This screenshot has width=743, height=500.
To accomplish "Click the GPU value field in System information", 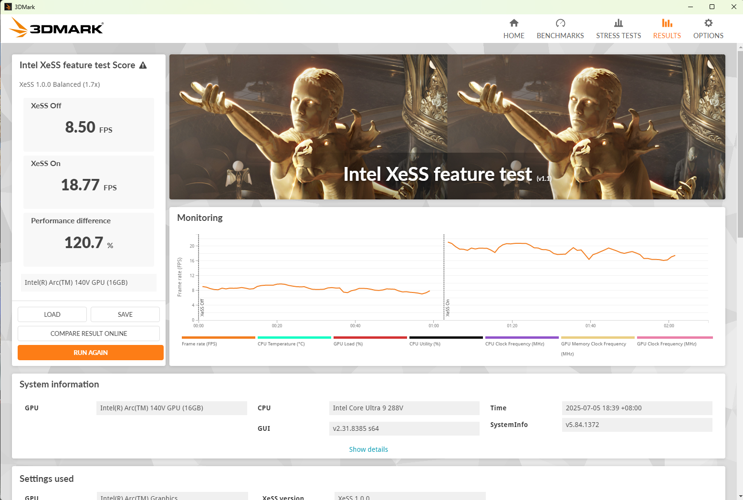I will pyautogui.click(x=172, y=408).
